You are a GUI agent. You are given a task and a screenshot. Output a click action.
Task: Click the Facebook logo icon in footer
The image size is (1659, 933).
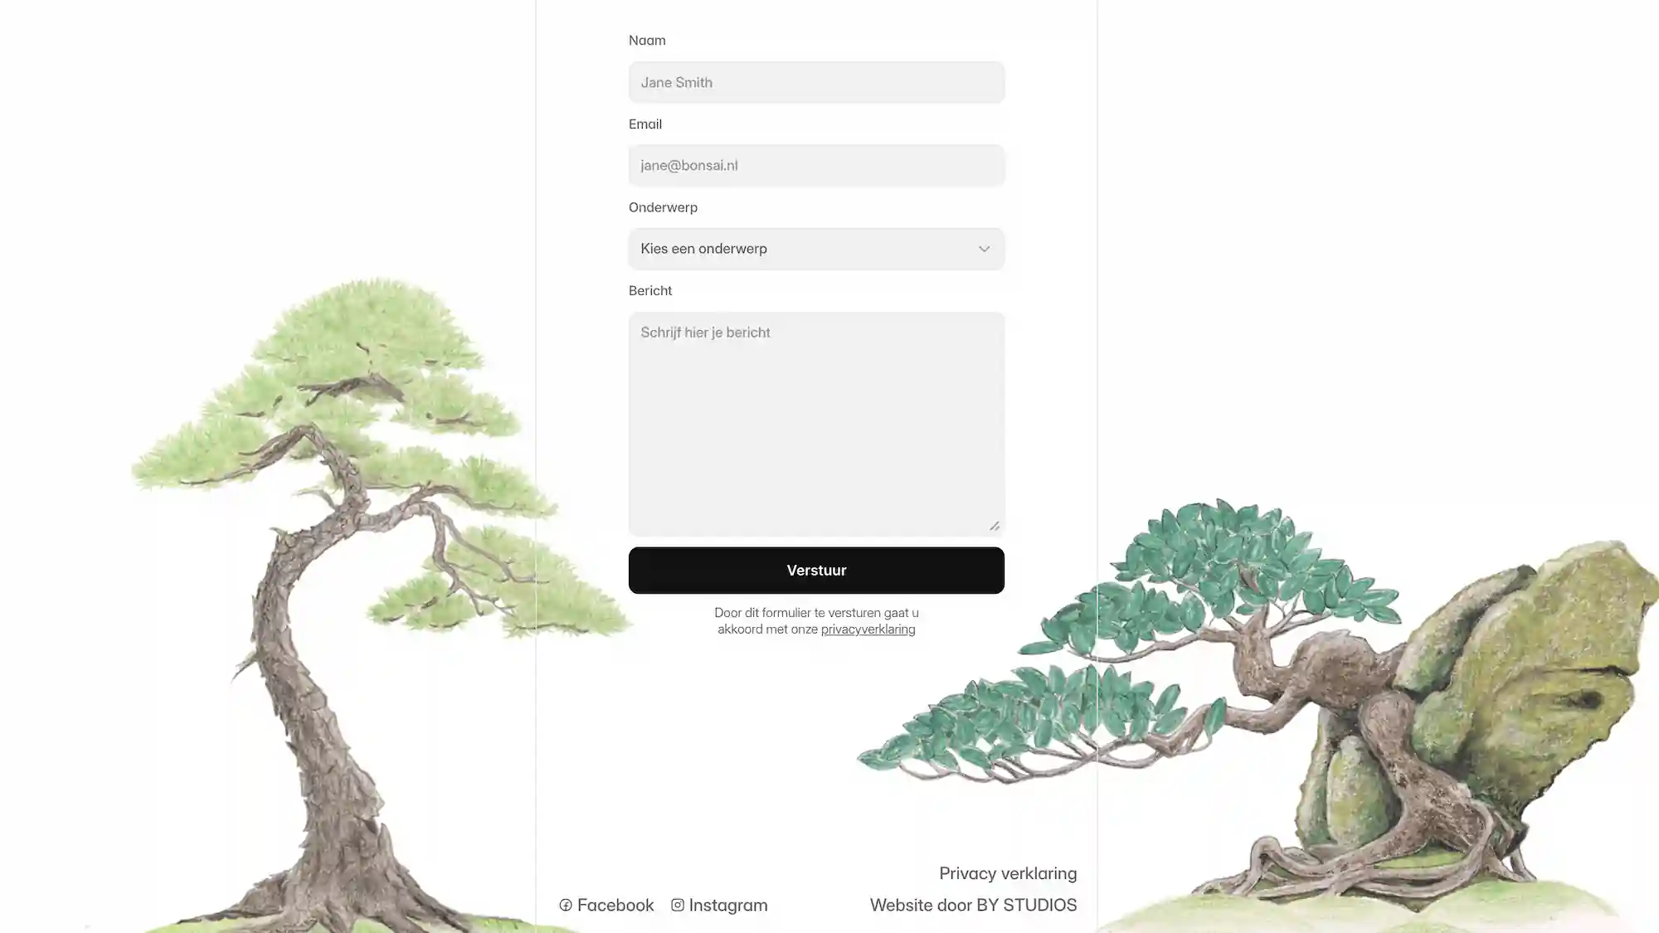coord(566,905)
